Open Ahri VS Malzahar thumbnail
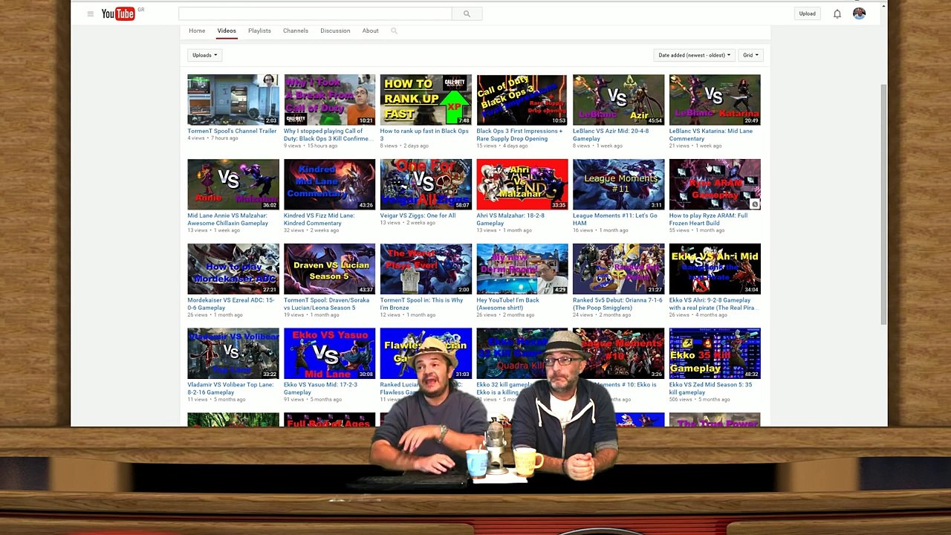The width and height of the screenshot is (951, 535). click(522, 184)
